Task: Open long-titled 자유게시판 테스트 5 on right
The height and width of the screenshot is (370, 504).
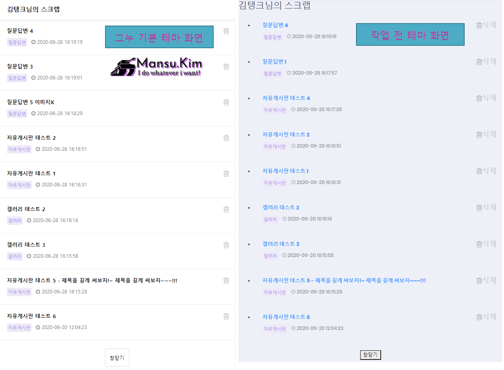Action: tap(344, 280)
